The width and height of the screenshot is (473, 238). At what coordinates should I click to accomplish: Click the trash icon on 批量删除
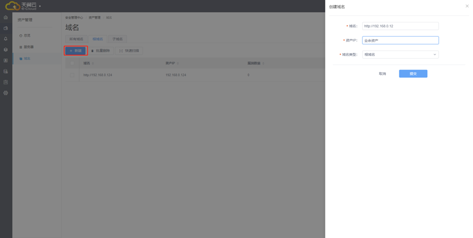(92, 51)
